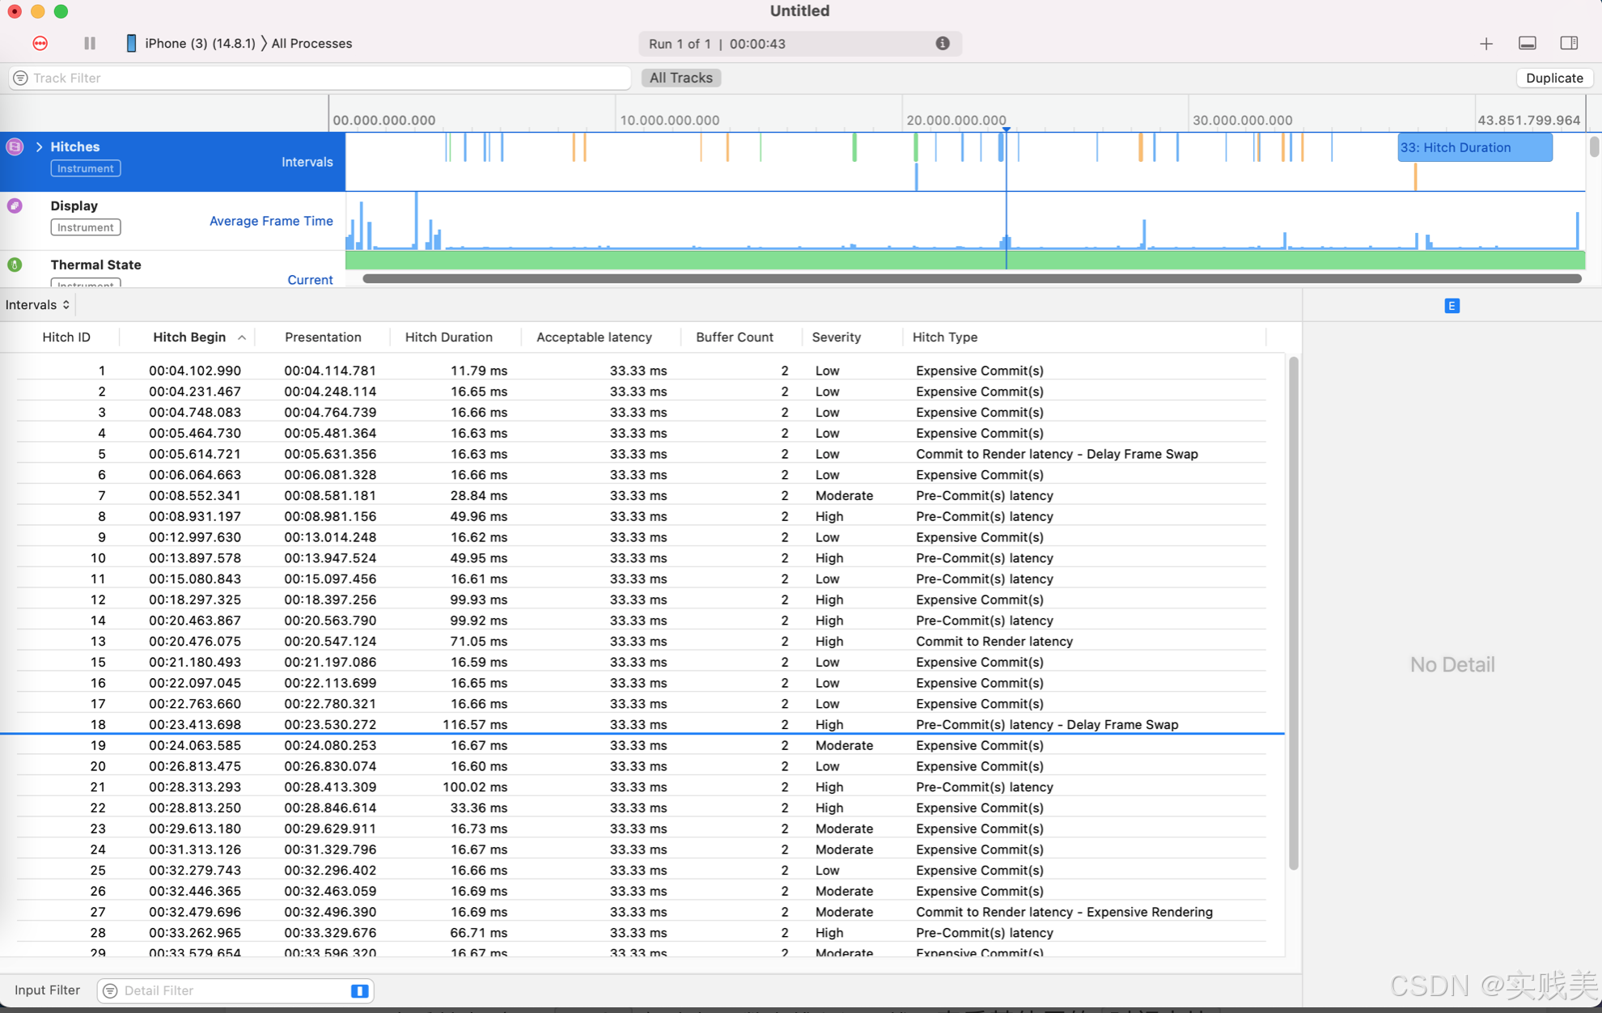
Task: Click the pause recording button
Action: (x=89, y=44)
